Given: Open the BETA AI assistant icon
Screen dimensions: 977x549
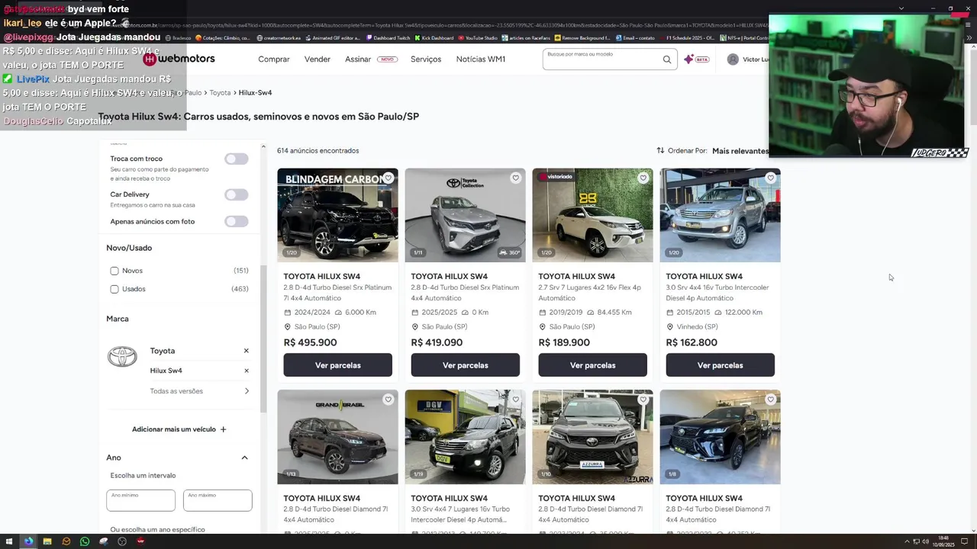Looking at the screenshot, I should pos(696,59).
